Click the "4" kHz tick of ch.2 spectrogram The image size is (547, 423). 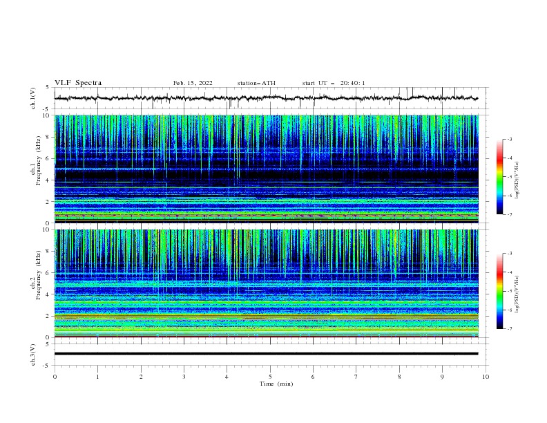tap(48, 294)
